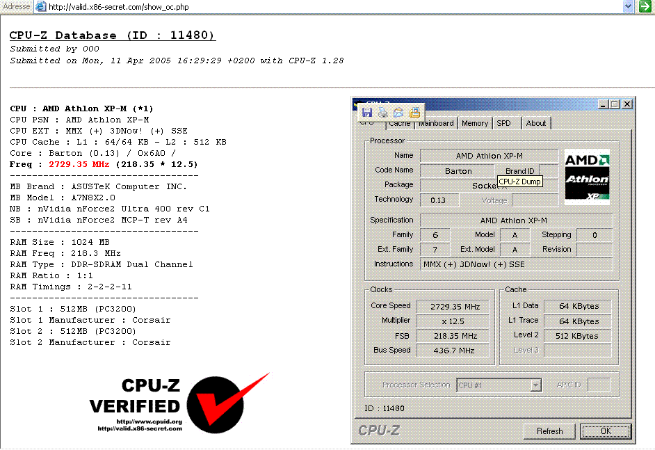
Task: Click the CPU-Z Dump tooltip
Action: click(519, 182)
